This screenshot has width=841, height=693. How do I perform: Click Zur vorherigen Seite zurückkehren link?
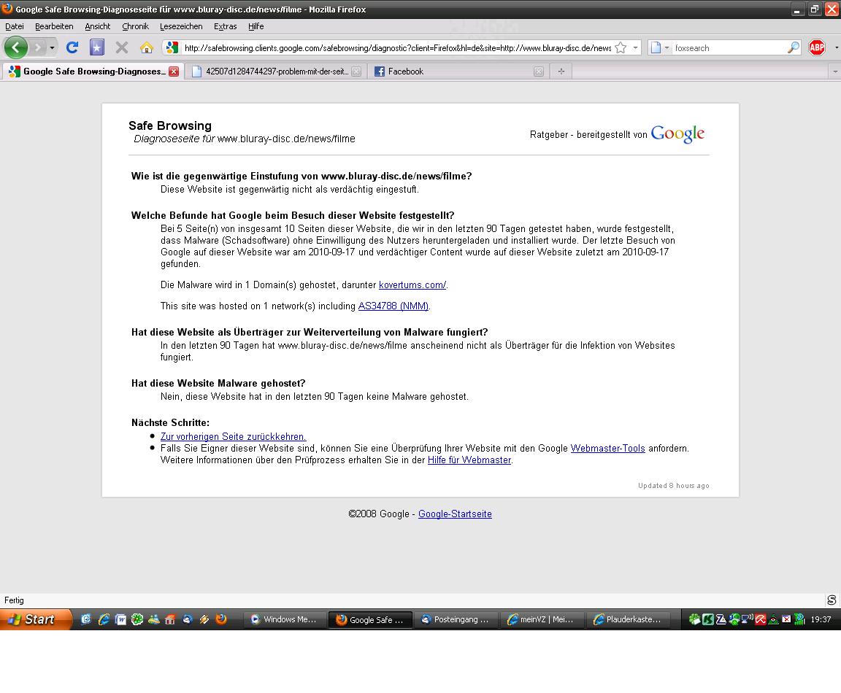pos(234,437)
